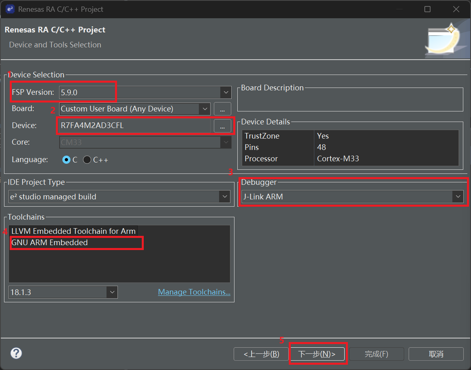
Task: Browse boards with the Board ellipsis button
Action: 222,109
